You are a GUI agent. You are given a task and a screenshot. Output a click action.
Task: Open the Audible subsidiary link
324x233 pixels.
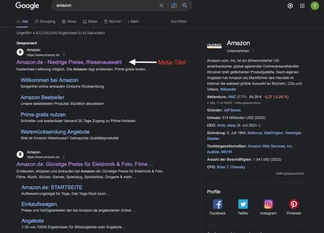pos(213,152)
